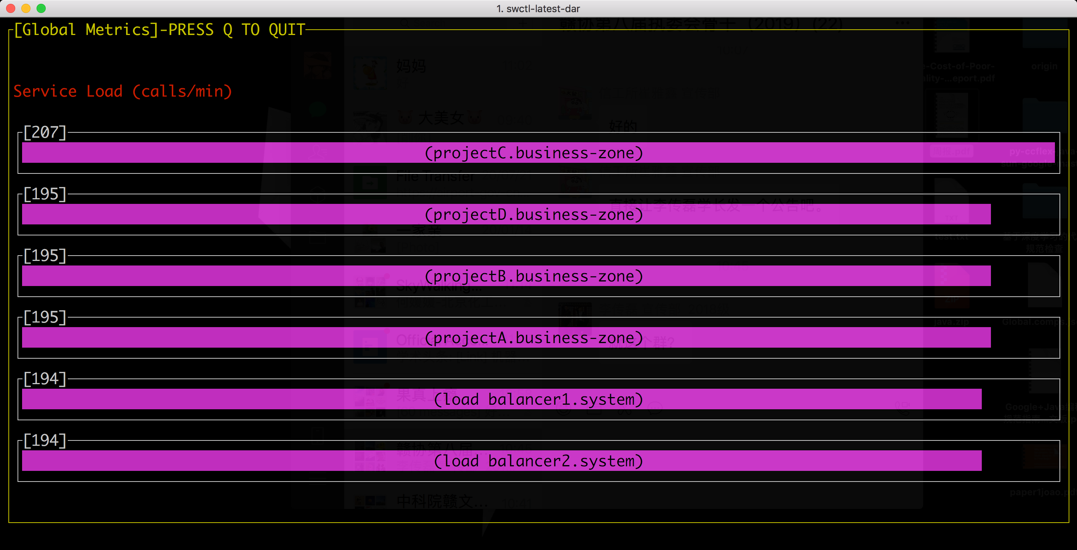1077x550 pixels.
Task: Click the projectA.business-zone bar label
Action: (x=534, y=337)
